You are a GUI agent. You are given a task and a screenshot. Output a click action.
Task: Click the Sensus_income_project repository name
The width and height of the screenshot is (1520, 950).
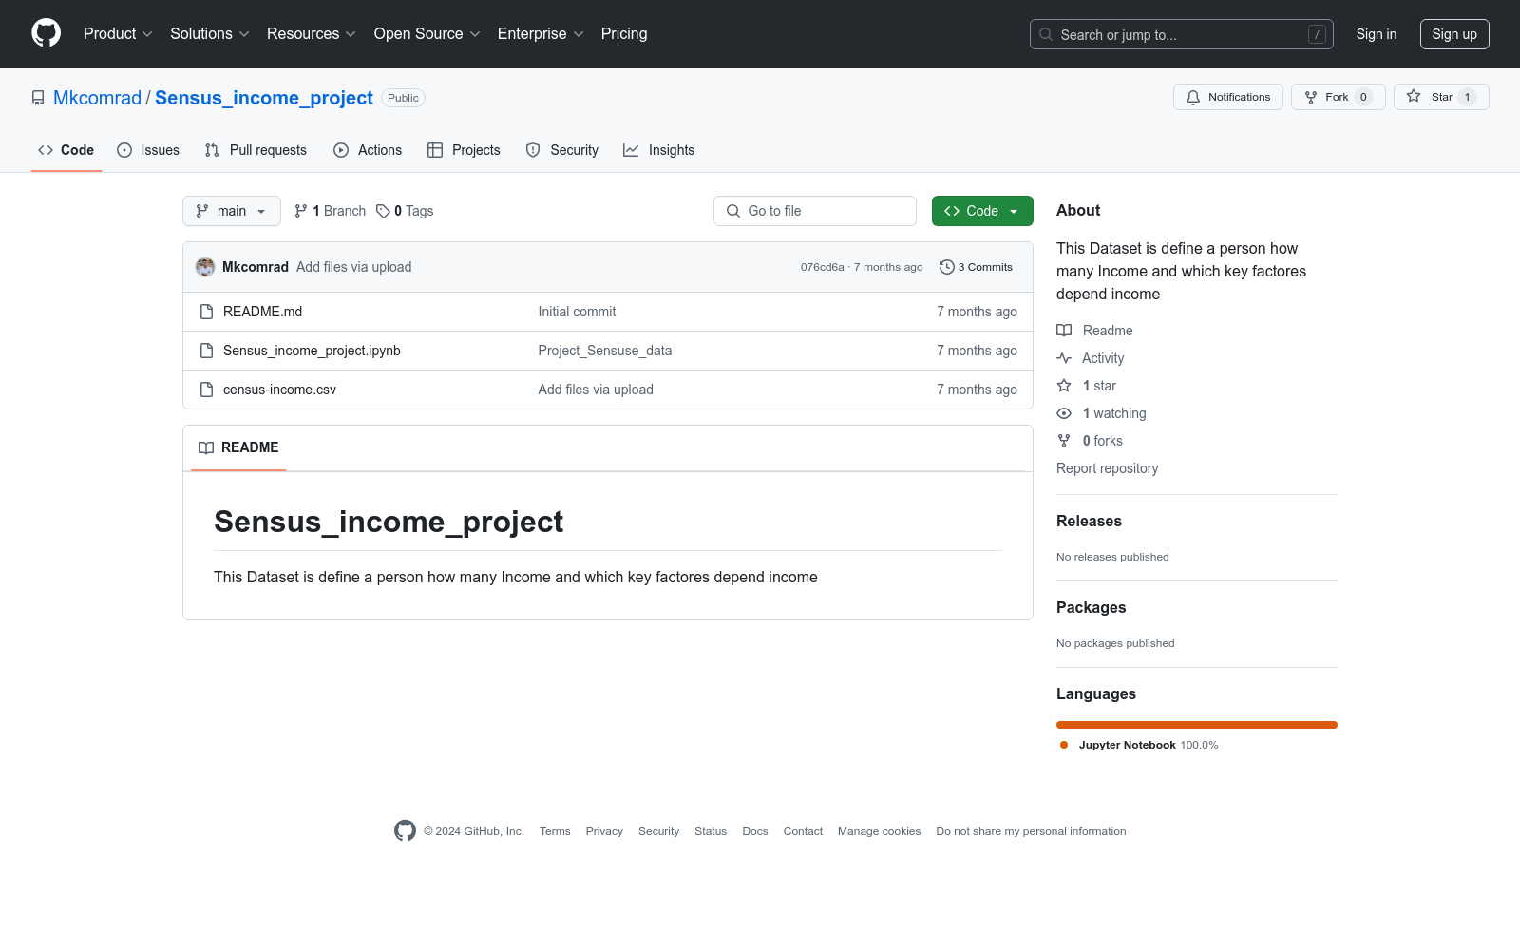click(x=264, y=98)
